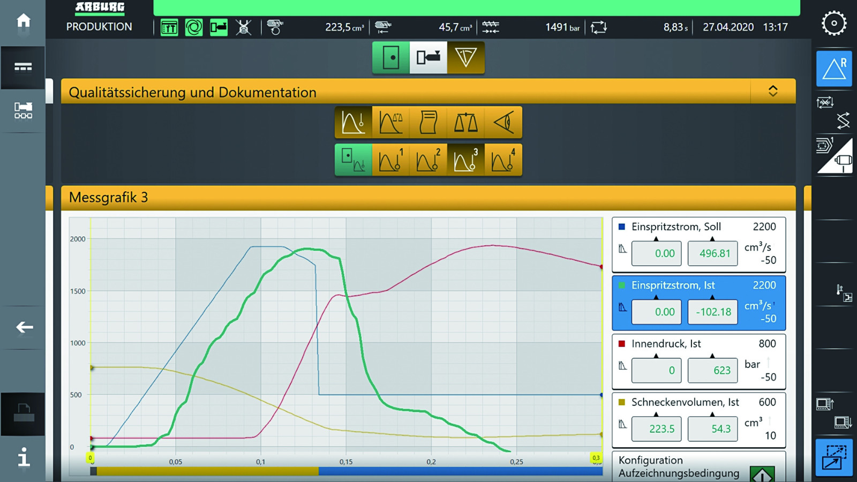Go to the home screen
The height and width of the screenshot is (482, 857).
(23, 21)
